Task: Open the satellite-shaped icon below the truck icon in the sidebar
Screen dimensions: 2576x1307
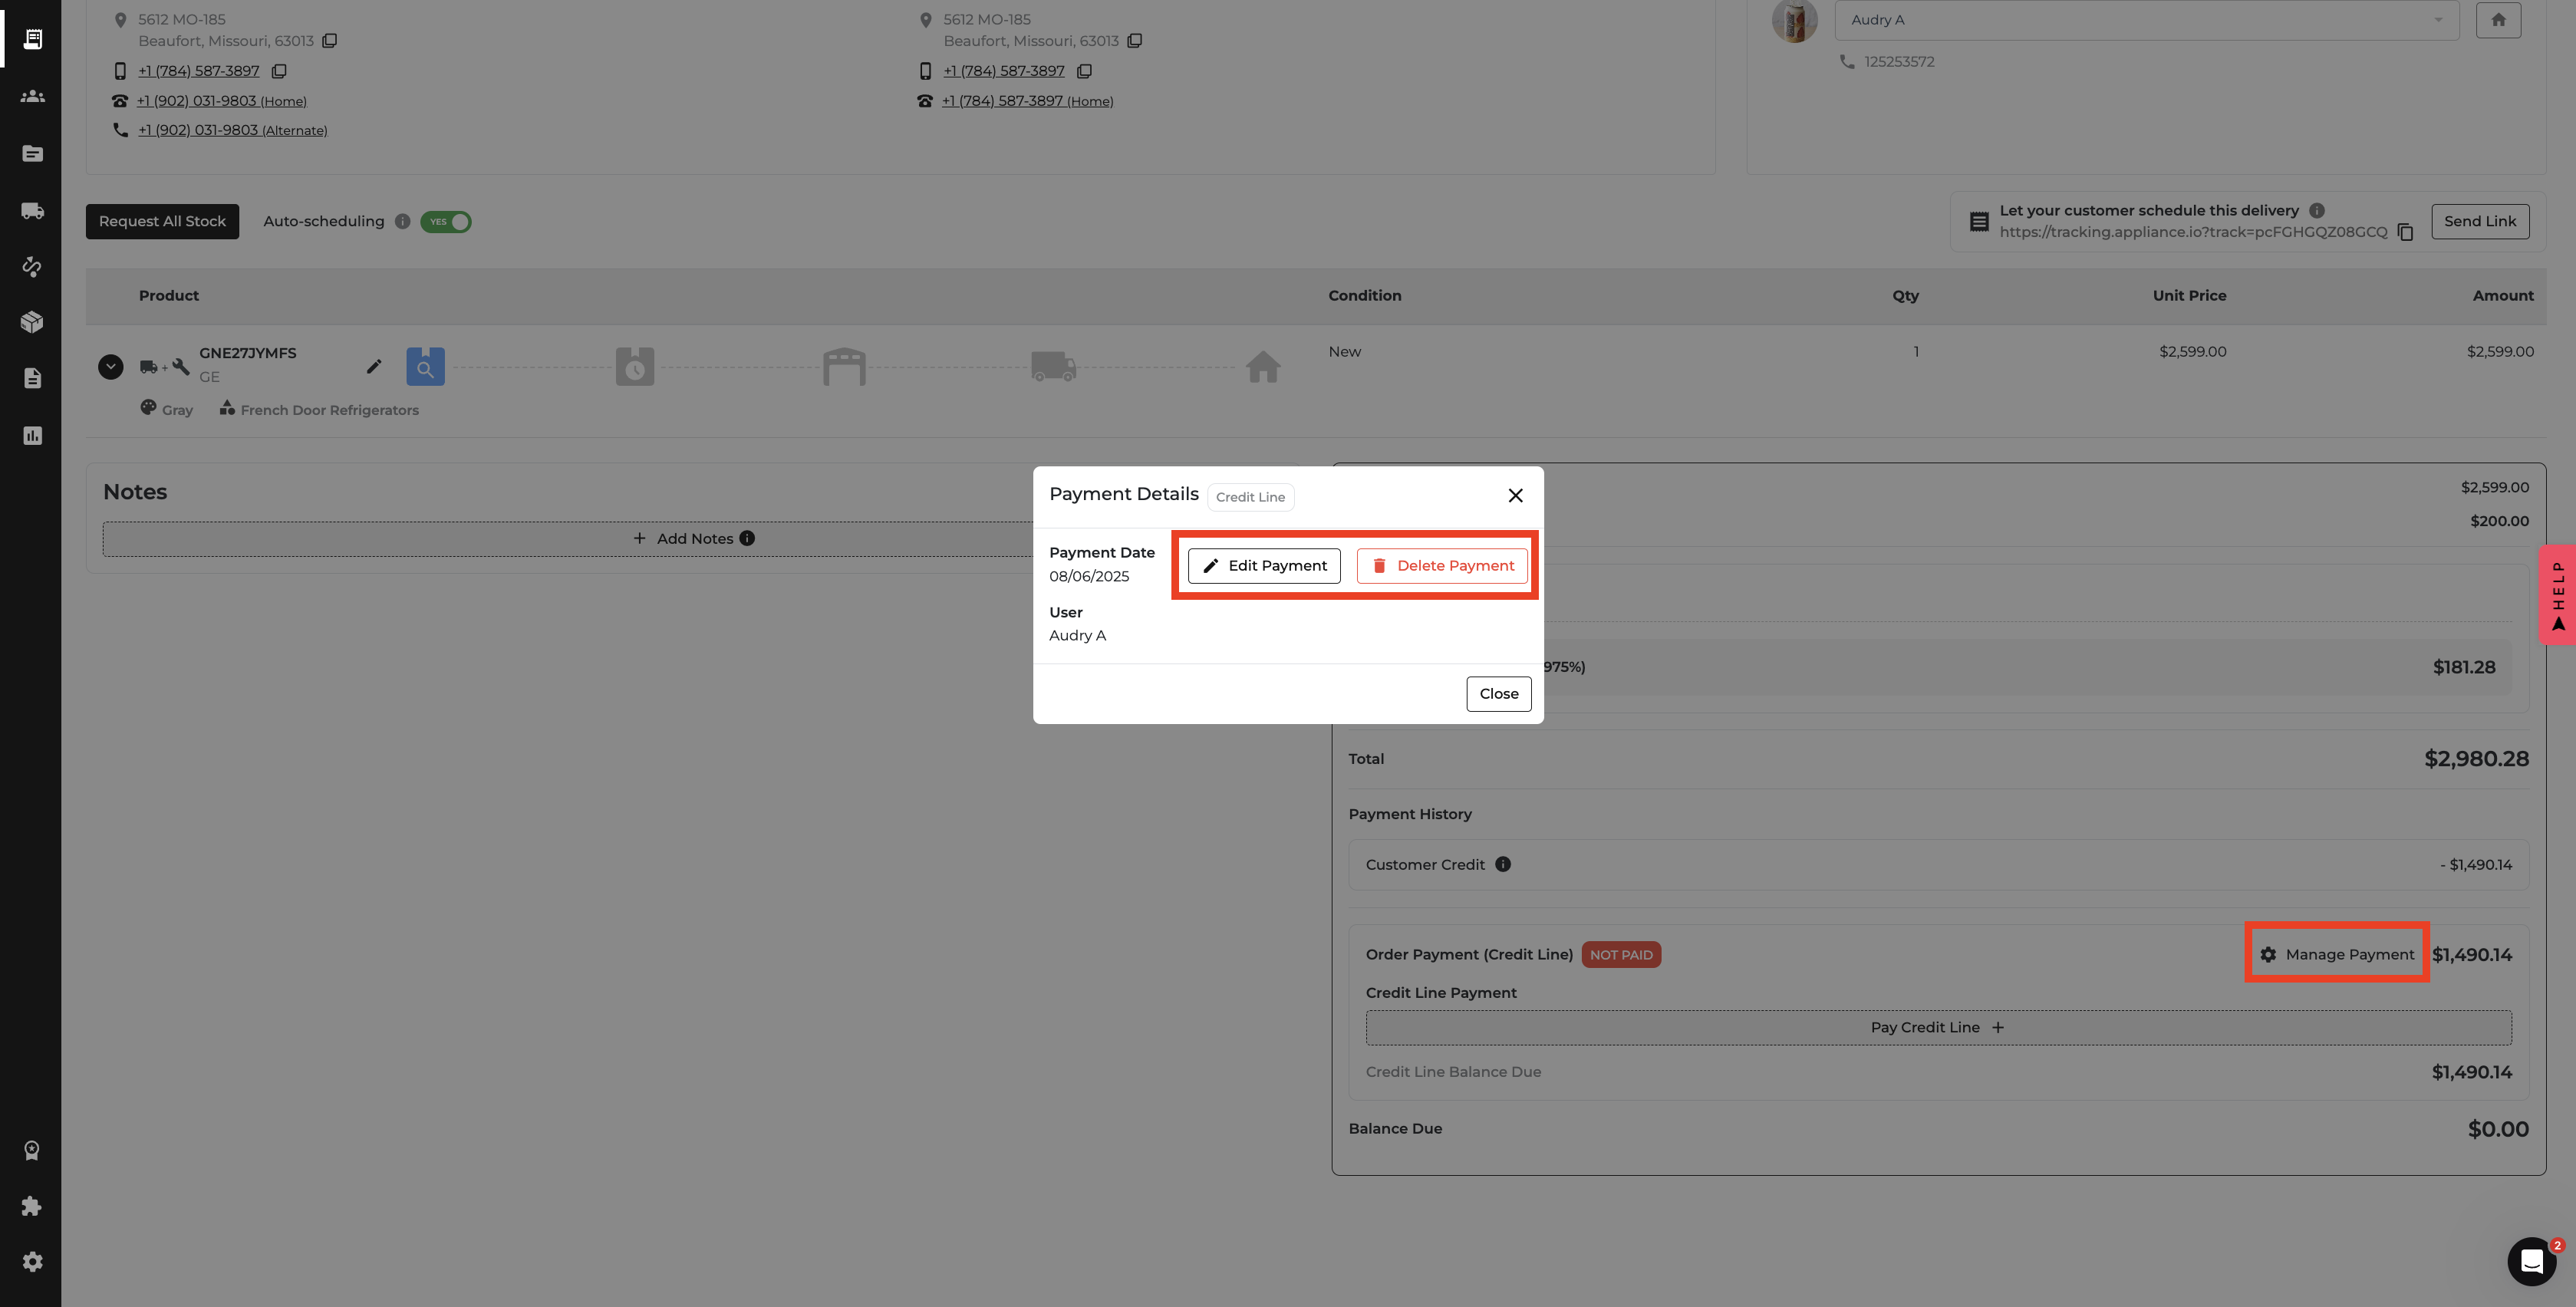Action: [x=32, y=266]
